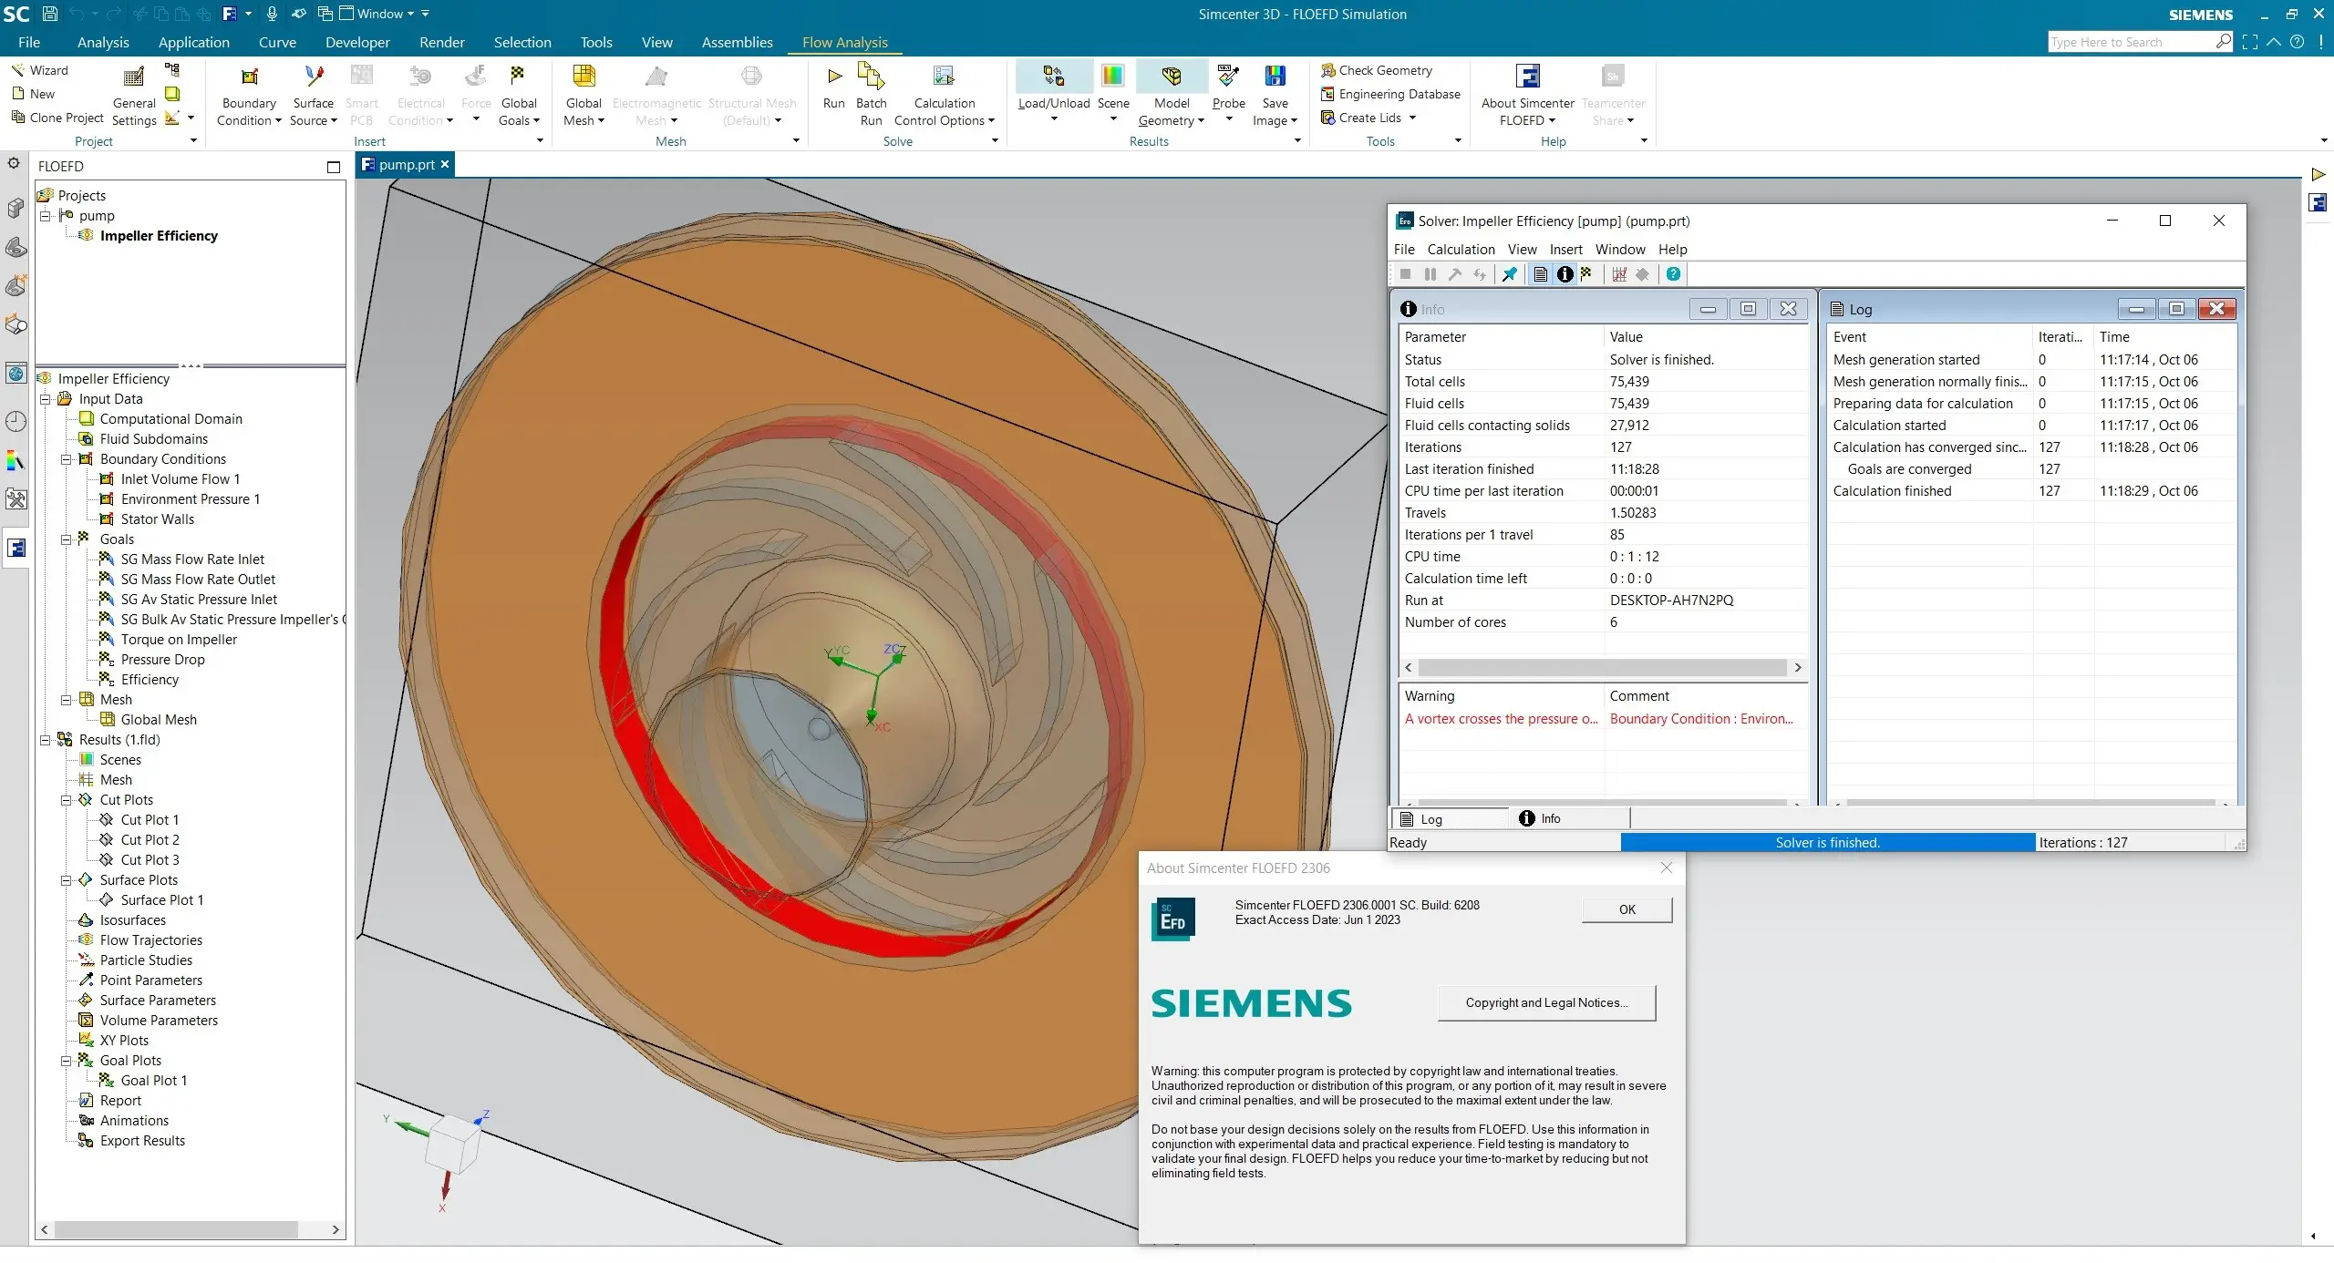
Task: Collapse the Input Data tree node
Action: (x=45, y=399)
